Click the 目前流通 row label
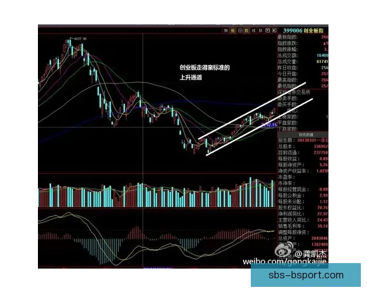Viewport: 367px width, 293px height. pyautogui.click(x=288, y=153)
